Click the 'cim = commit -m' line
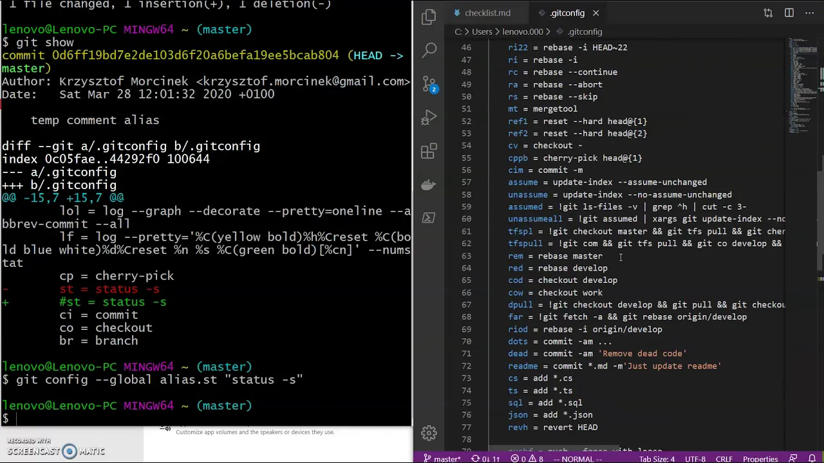Image resolution: width=824 pixels, height=463 pixels. click(545, 170)
